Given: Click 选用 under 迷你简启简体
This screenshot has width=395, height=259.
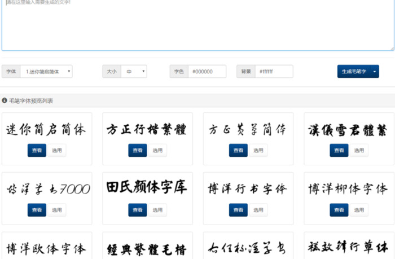Looking at the screenshot, I should point(57,151).
